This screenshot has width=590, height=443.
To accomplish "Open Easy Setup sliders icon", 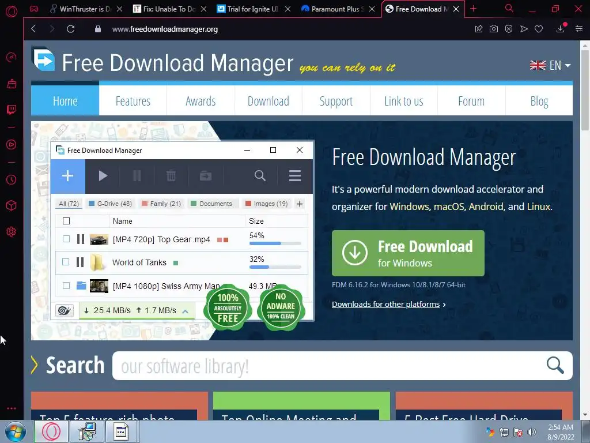I will (579, 29).
